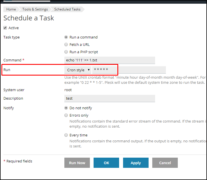Click the Schedule a Task heading
207x180 pixels.
[x=29, y=18]
